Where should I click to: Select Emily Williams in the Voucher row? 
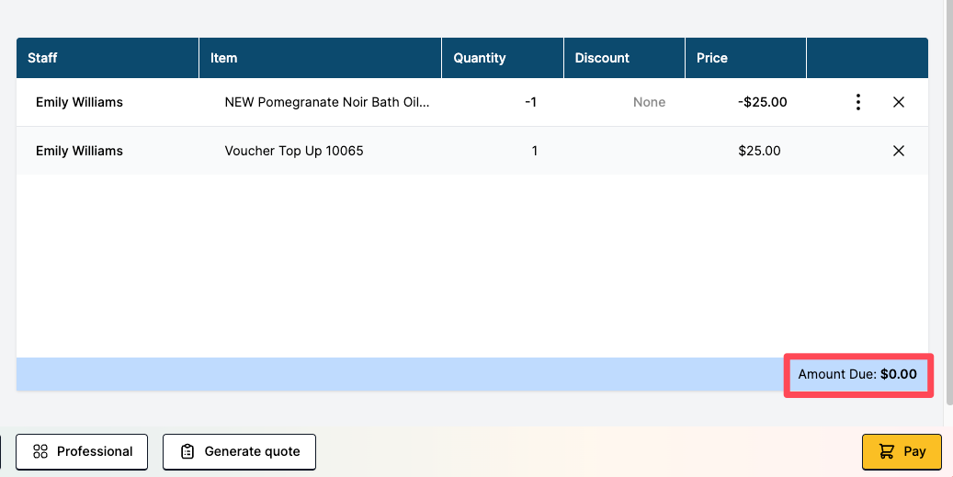[79, 151]
